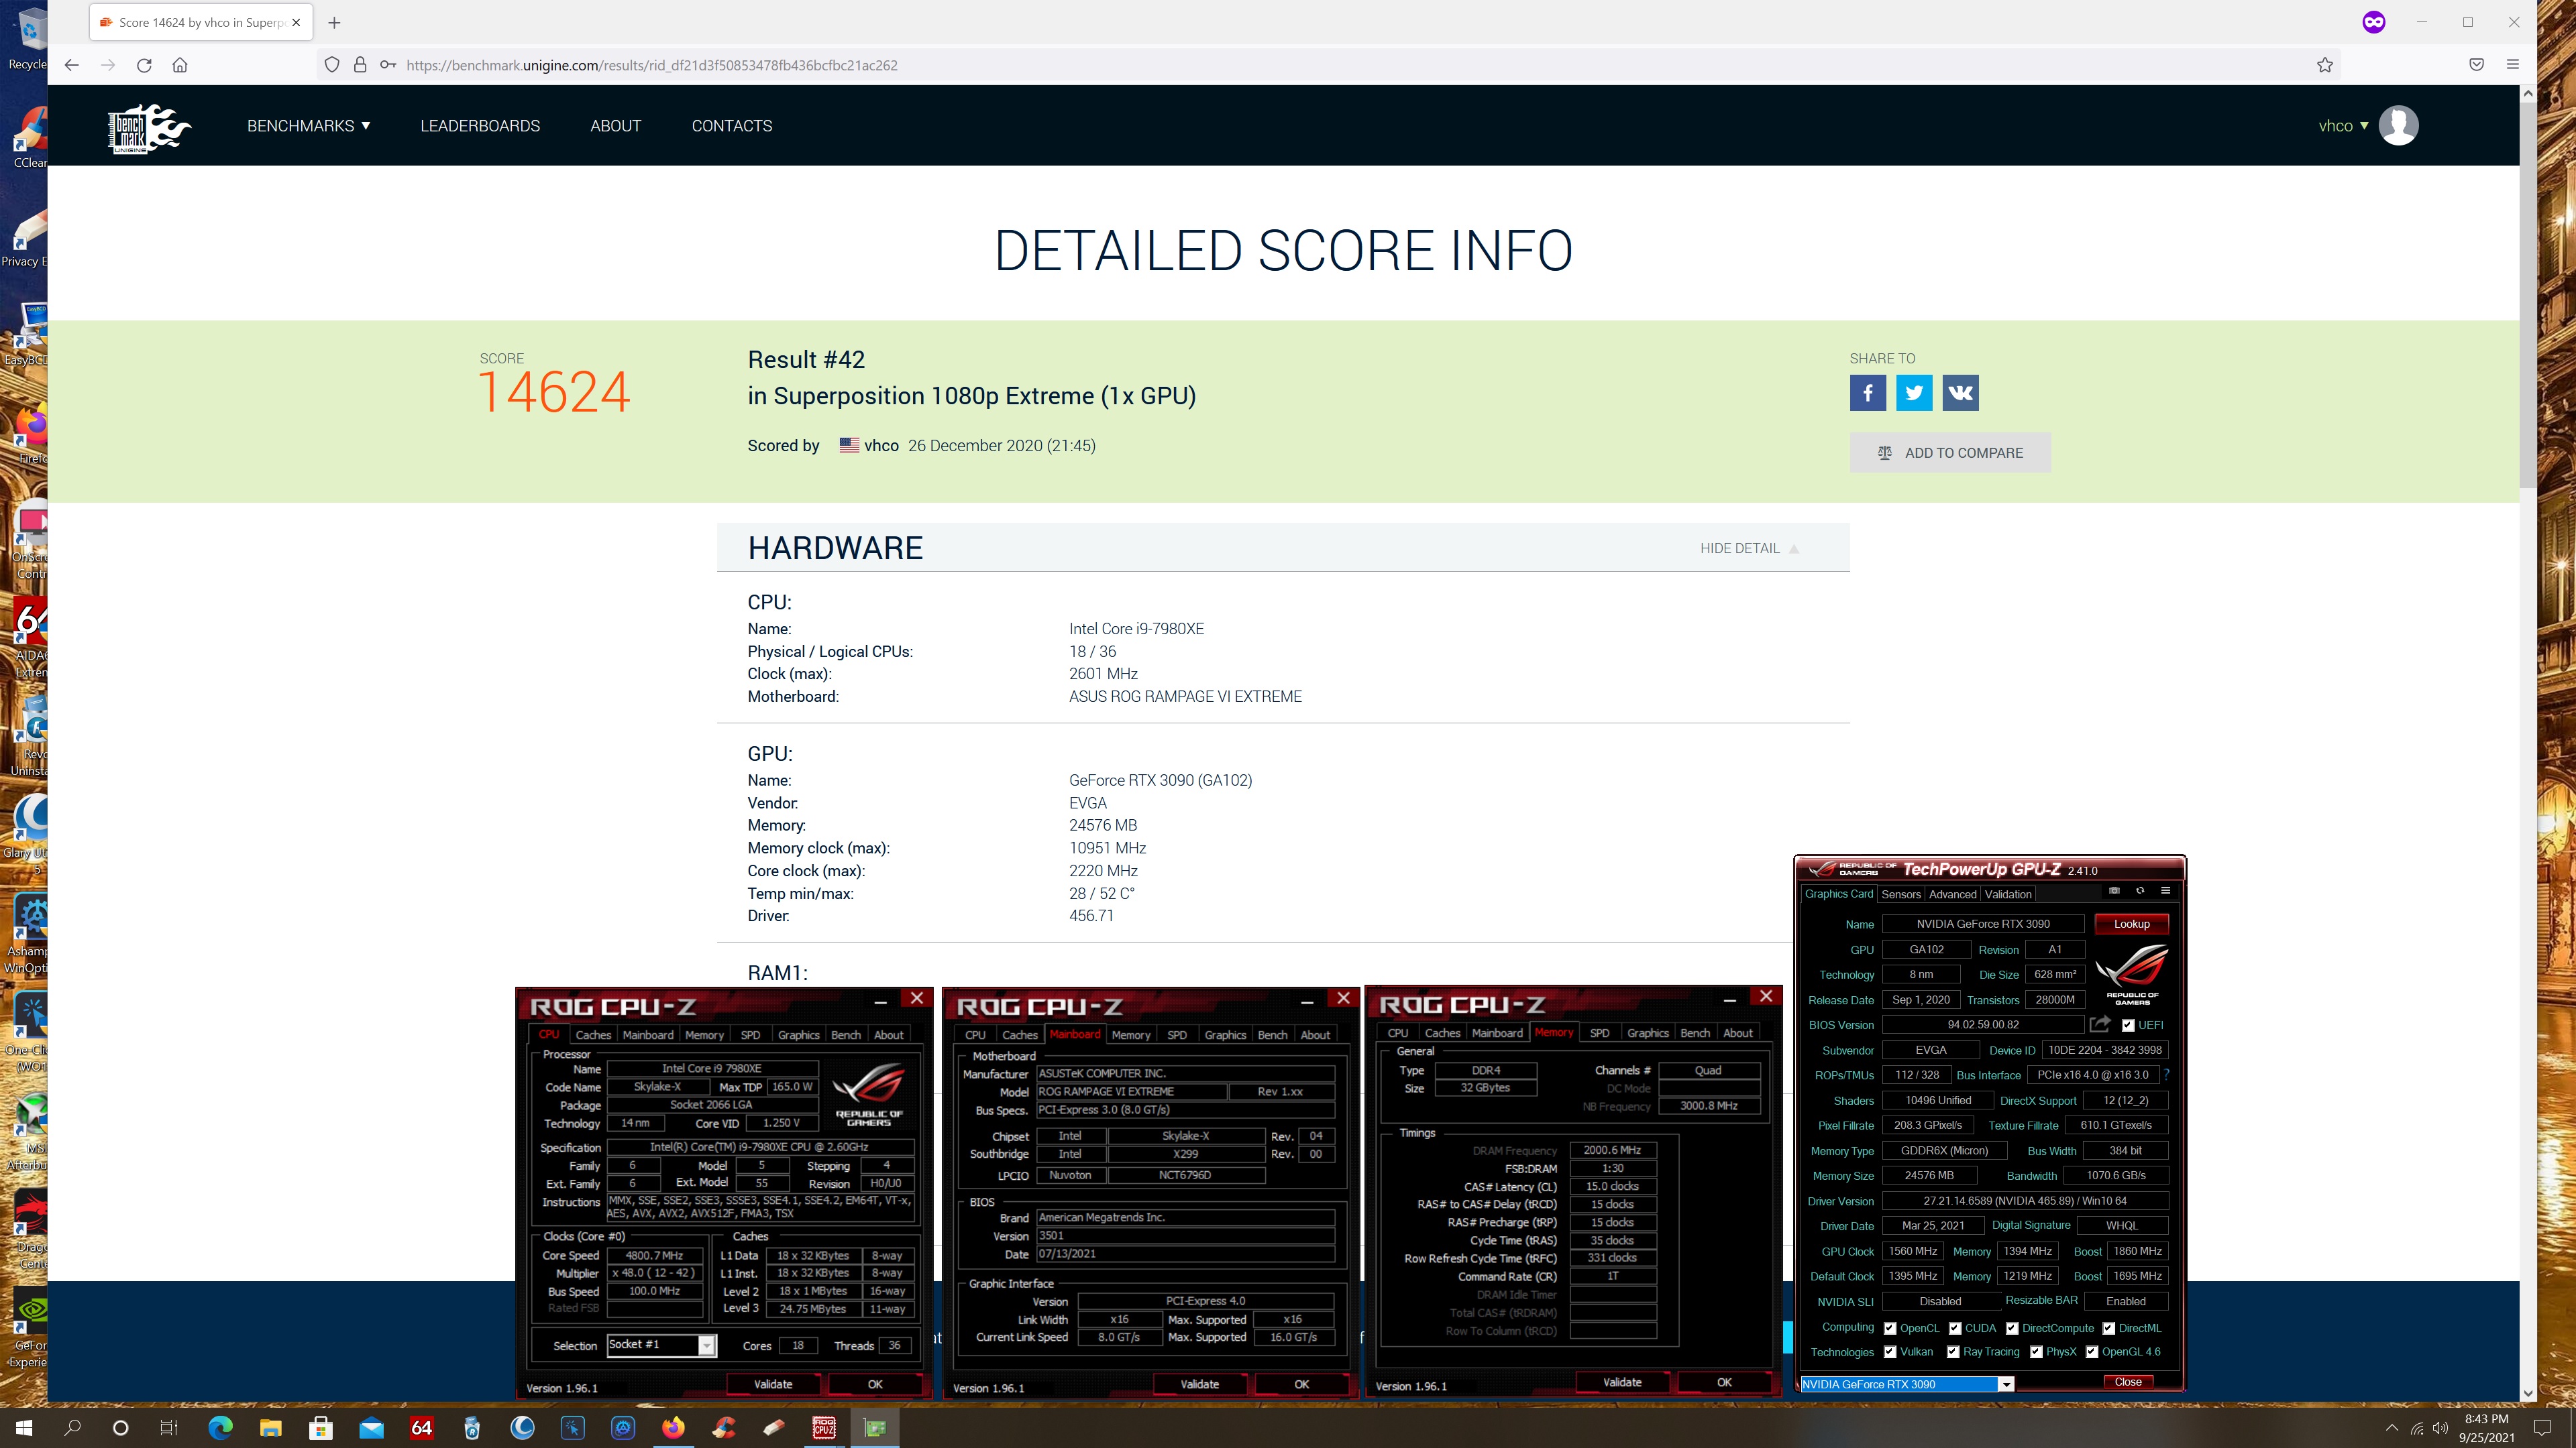Open the Mail app from the taskbar
This screenshot has height=1448, width=2576.
(371, 1428)
